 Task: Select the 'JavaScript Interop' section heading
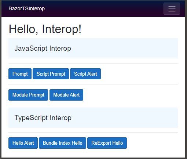coord(43,48)
